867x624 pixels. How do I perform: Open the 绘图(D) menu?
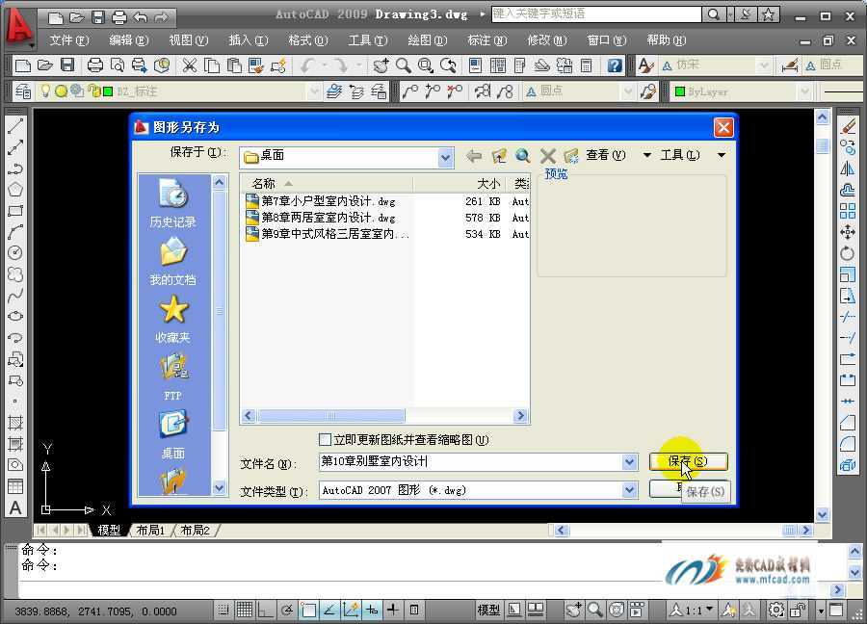tap(428, 40)
